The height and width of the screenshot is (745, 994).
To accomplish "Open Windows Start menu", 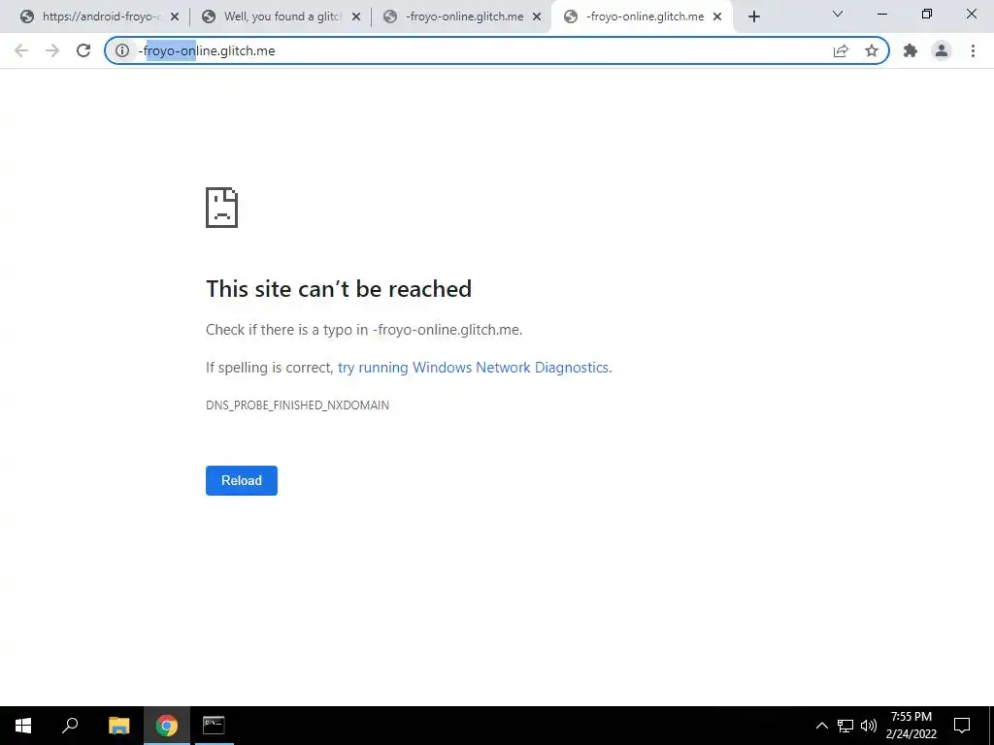I will click(x=23, y=726).
